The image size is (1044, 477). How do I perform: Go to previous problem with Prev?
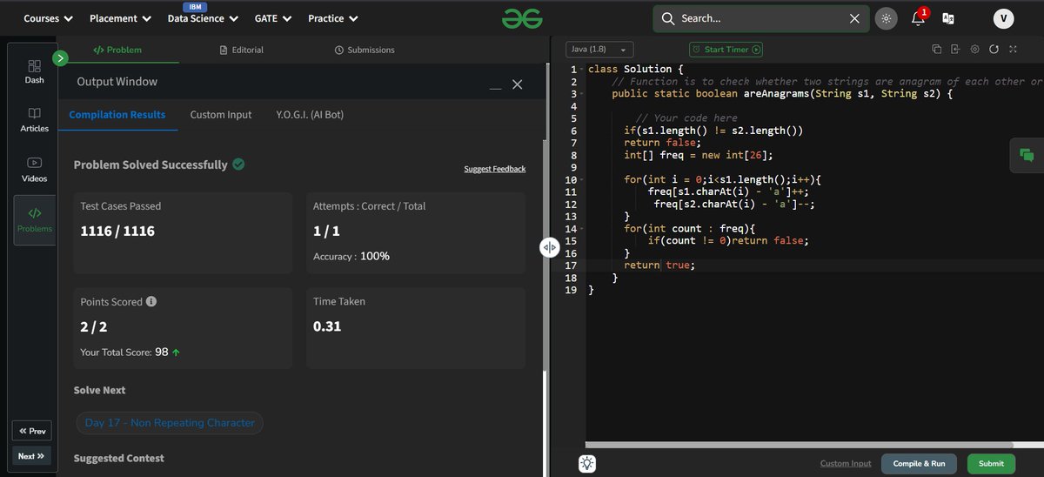point(31,431)
